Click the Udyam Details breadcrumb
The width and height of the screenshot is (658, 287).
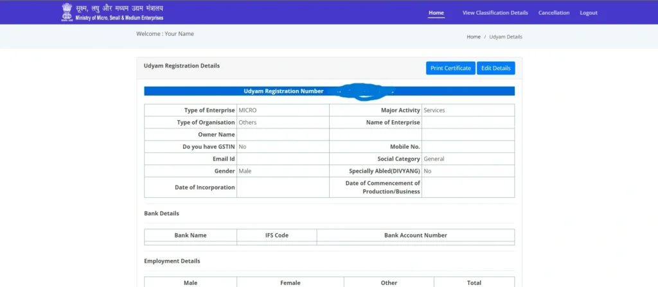click(x=506, y=37)
